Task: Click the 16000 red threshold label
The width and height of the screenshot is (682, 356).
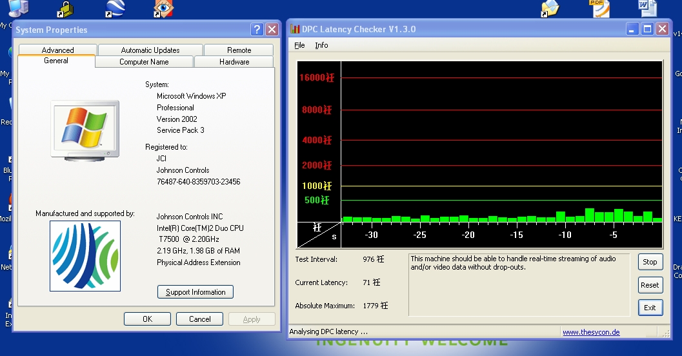Action: [317, 78]
